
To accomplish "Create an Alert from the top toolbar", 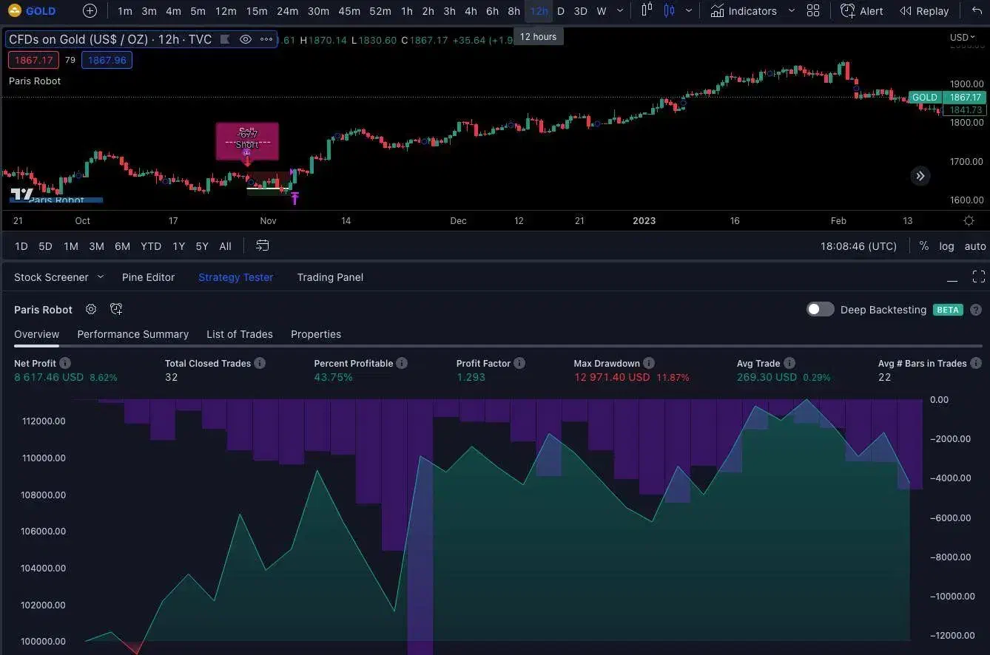I will (x=862, y=11).
